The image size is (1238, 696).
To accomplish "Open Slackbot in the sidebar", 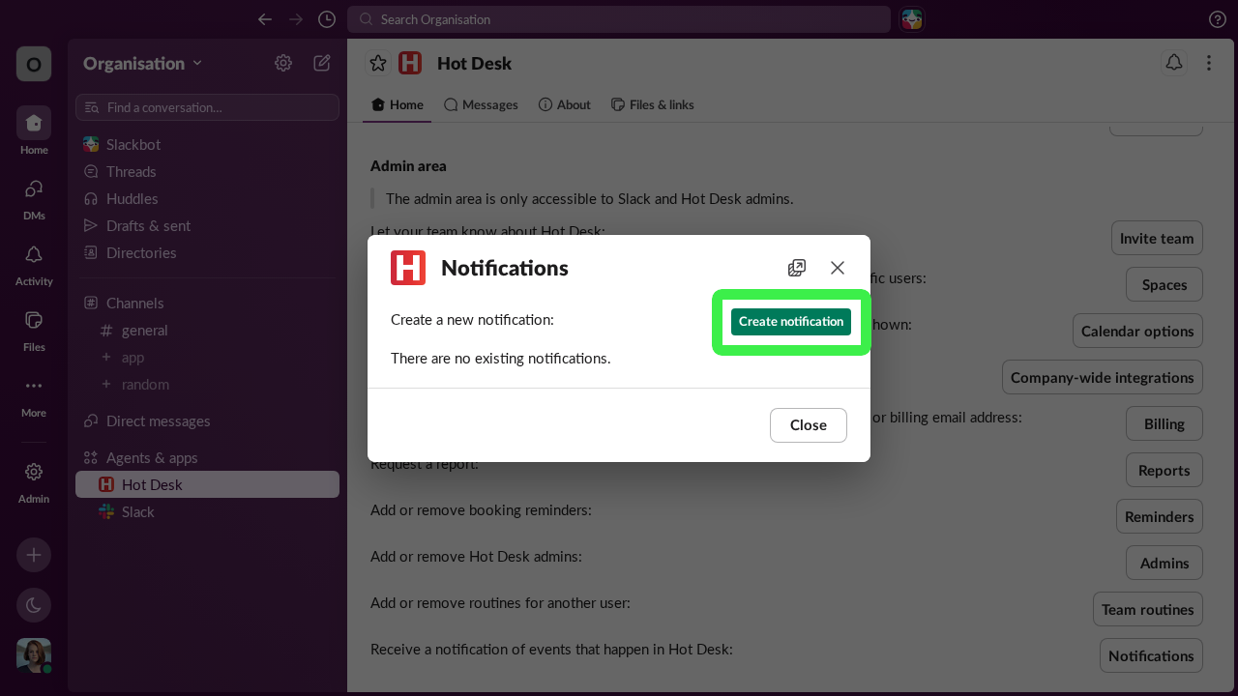I will pyautogui.click(x=207, y=144).
